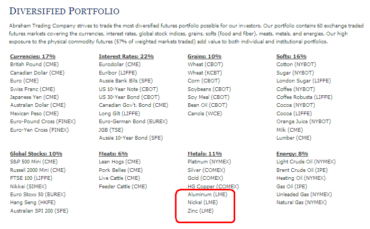370x229 pixels.
Task: Select the Metals: 11% category heading
Action: point(205,153)
